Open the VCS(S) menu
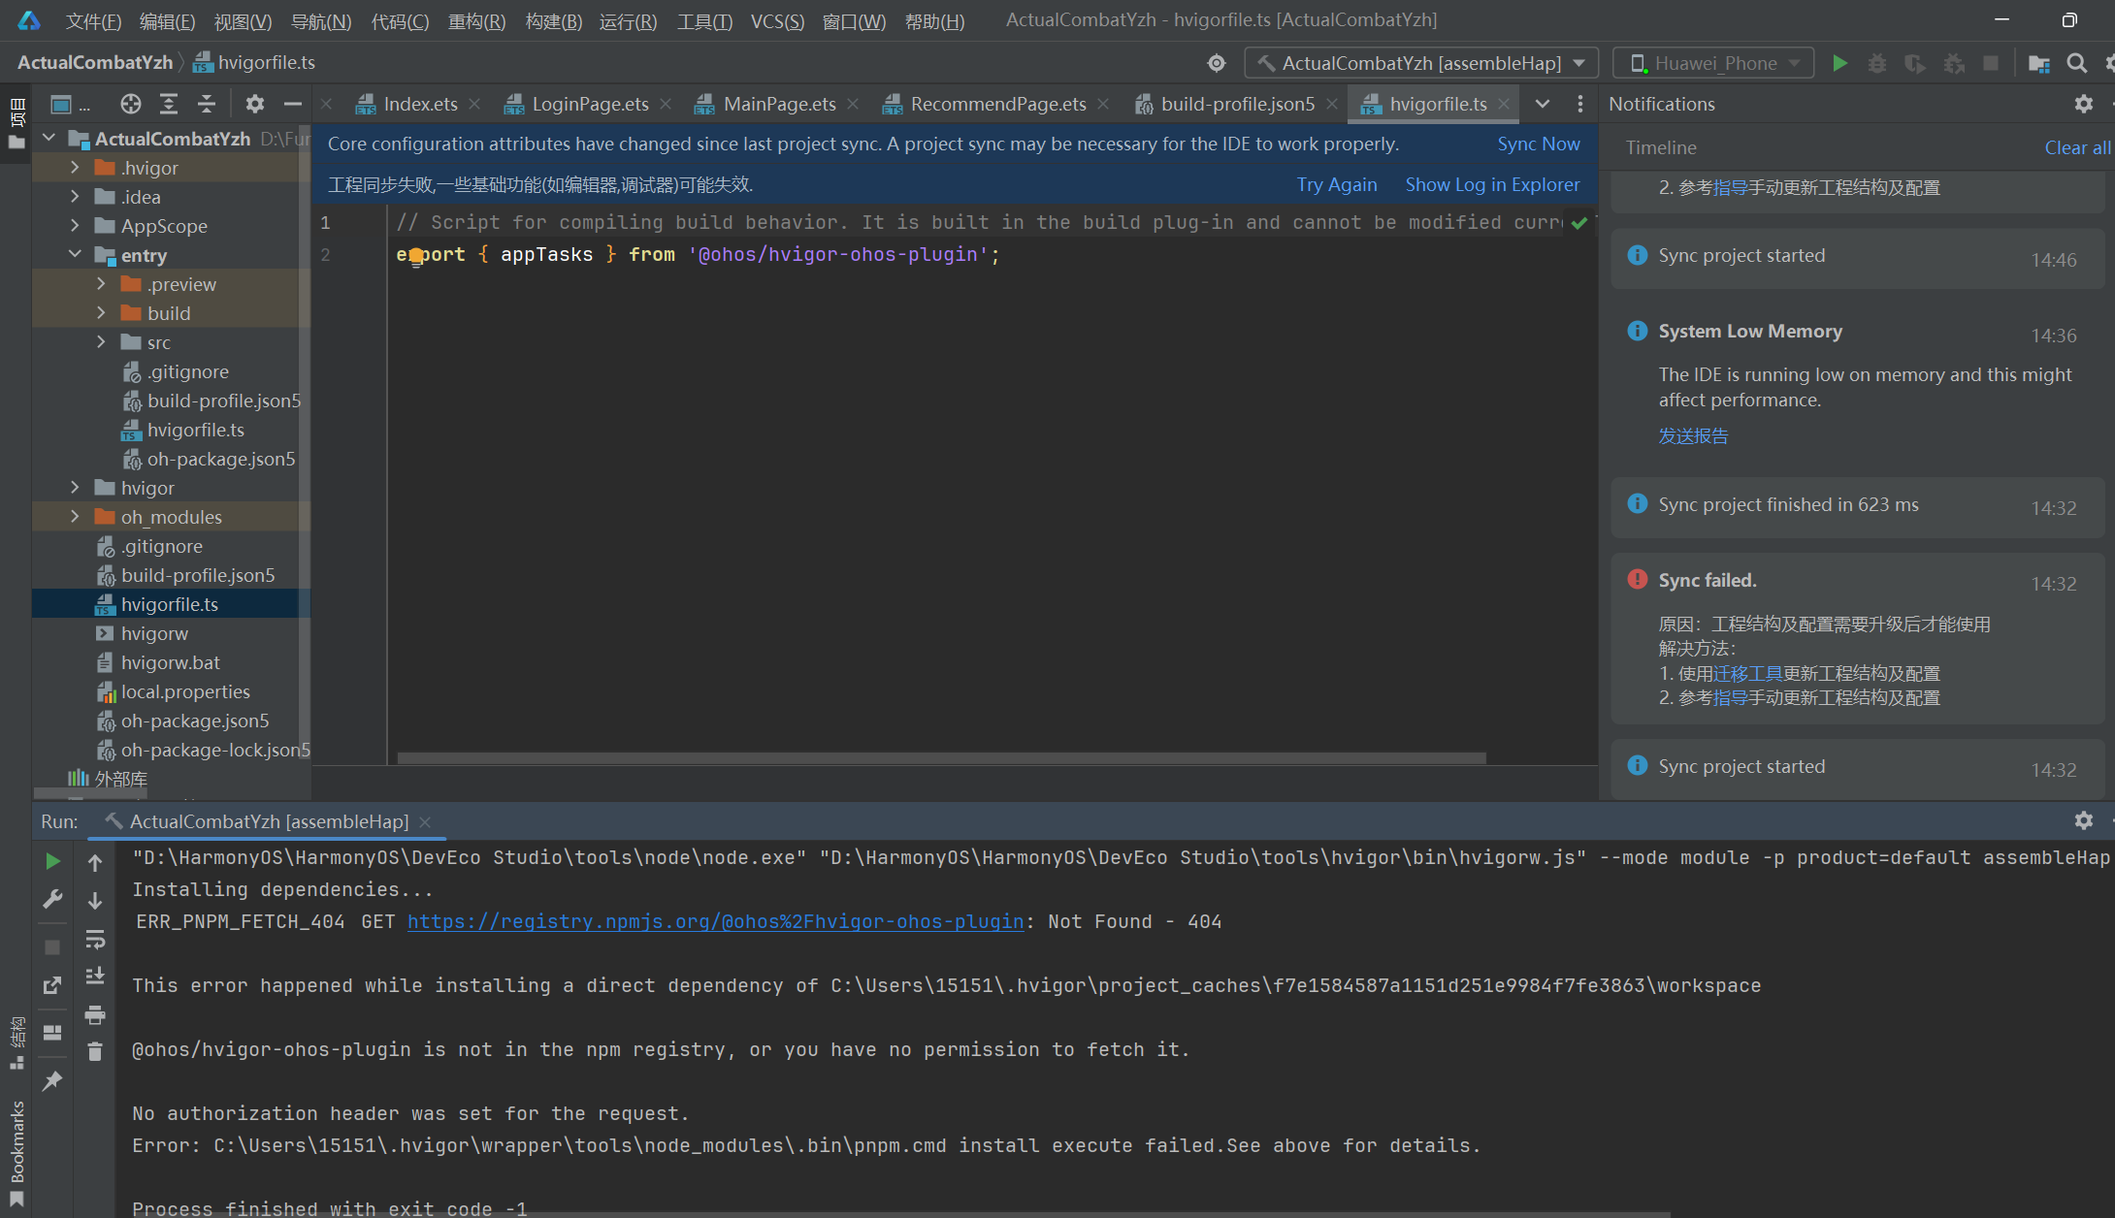 point(777,21)
